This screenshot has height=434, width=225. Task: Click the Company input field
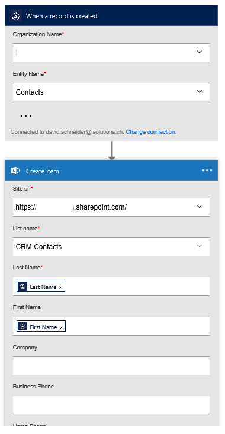pyautogui.click(x=111, y=366)
